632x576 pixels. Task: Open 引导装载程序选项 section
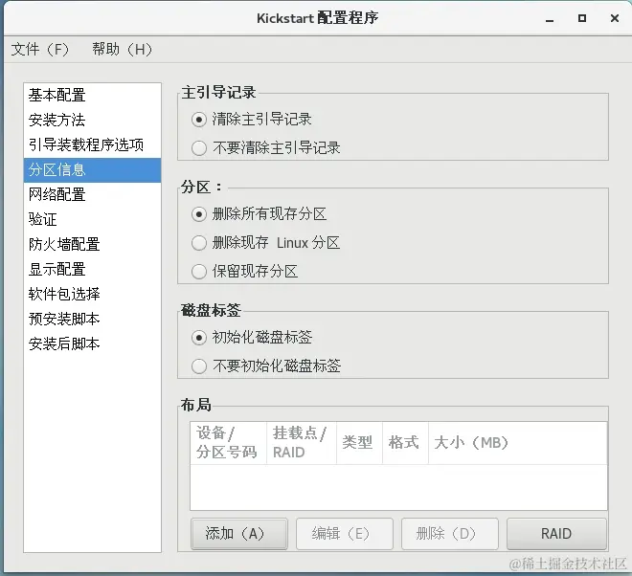(92, 144)
